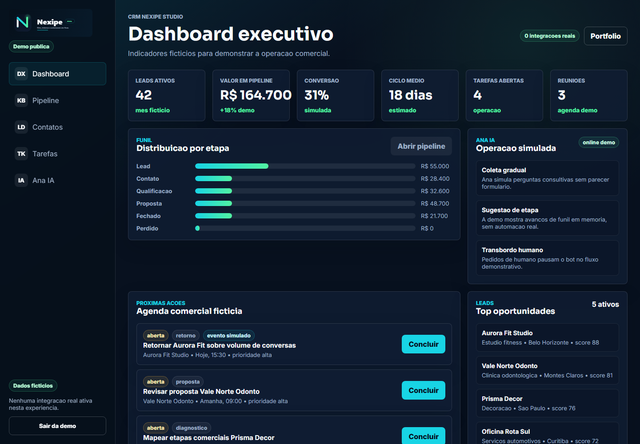Conclude the Revisar proposta Vale Norte task
The width and height of the screenshot is (640, 444).
(424, 390)
